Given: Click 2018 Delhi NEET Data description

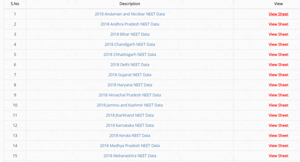Looking at the screenshot, I should point(130,65).
